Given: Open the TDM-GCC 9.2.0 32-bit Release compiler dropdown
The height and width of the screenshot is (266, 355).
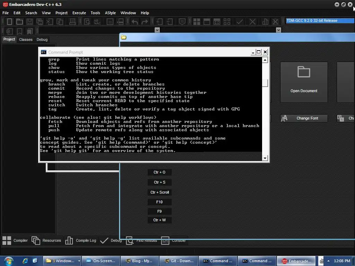Looking at the screenshot, I should pyautogui.click(x=320, y=20).
